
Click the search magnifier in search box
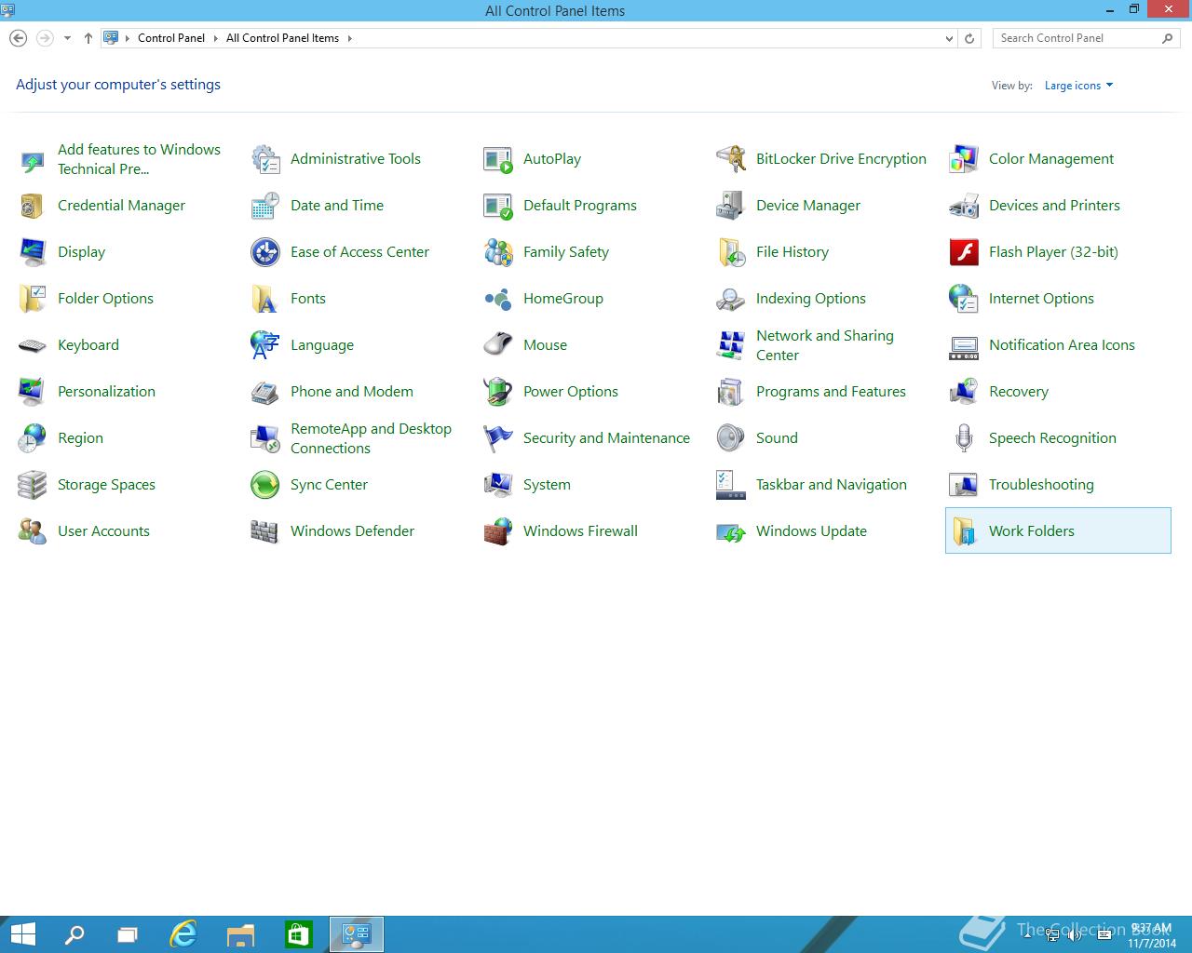[1168, 38]
